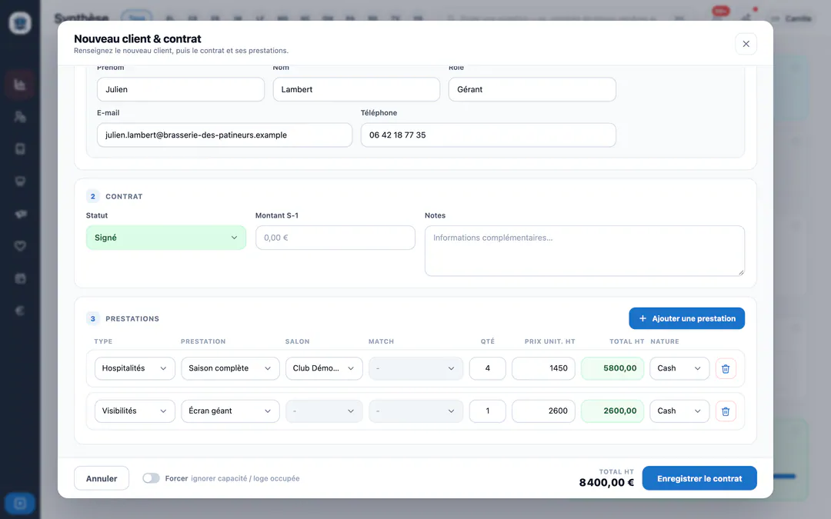Change the Visibilités type dropdown
This screenshot has width=831, height=519.
[x=135, y=411]
